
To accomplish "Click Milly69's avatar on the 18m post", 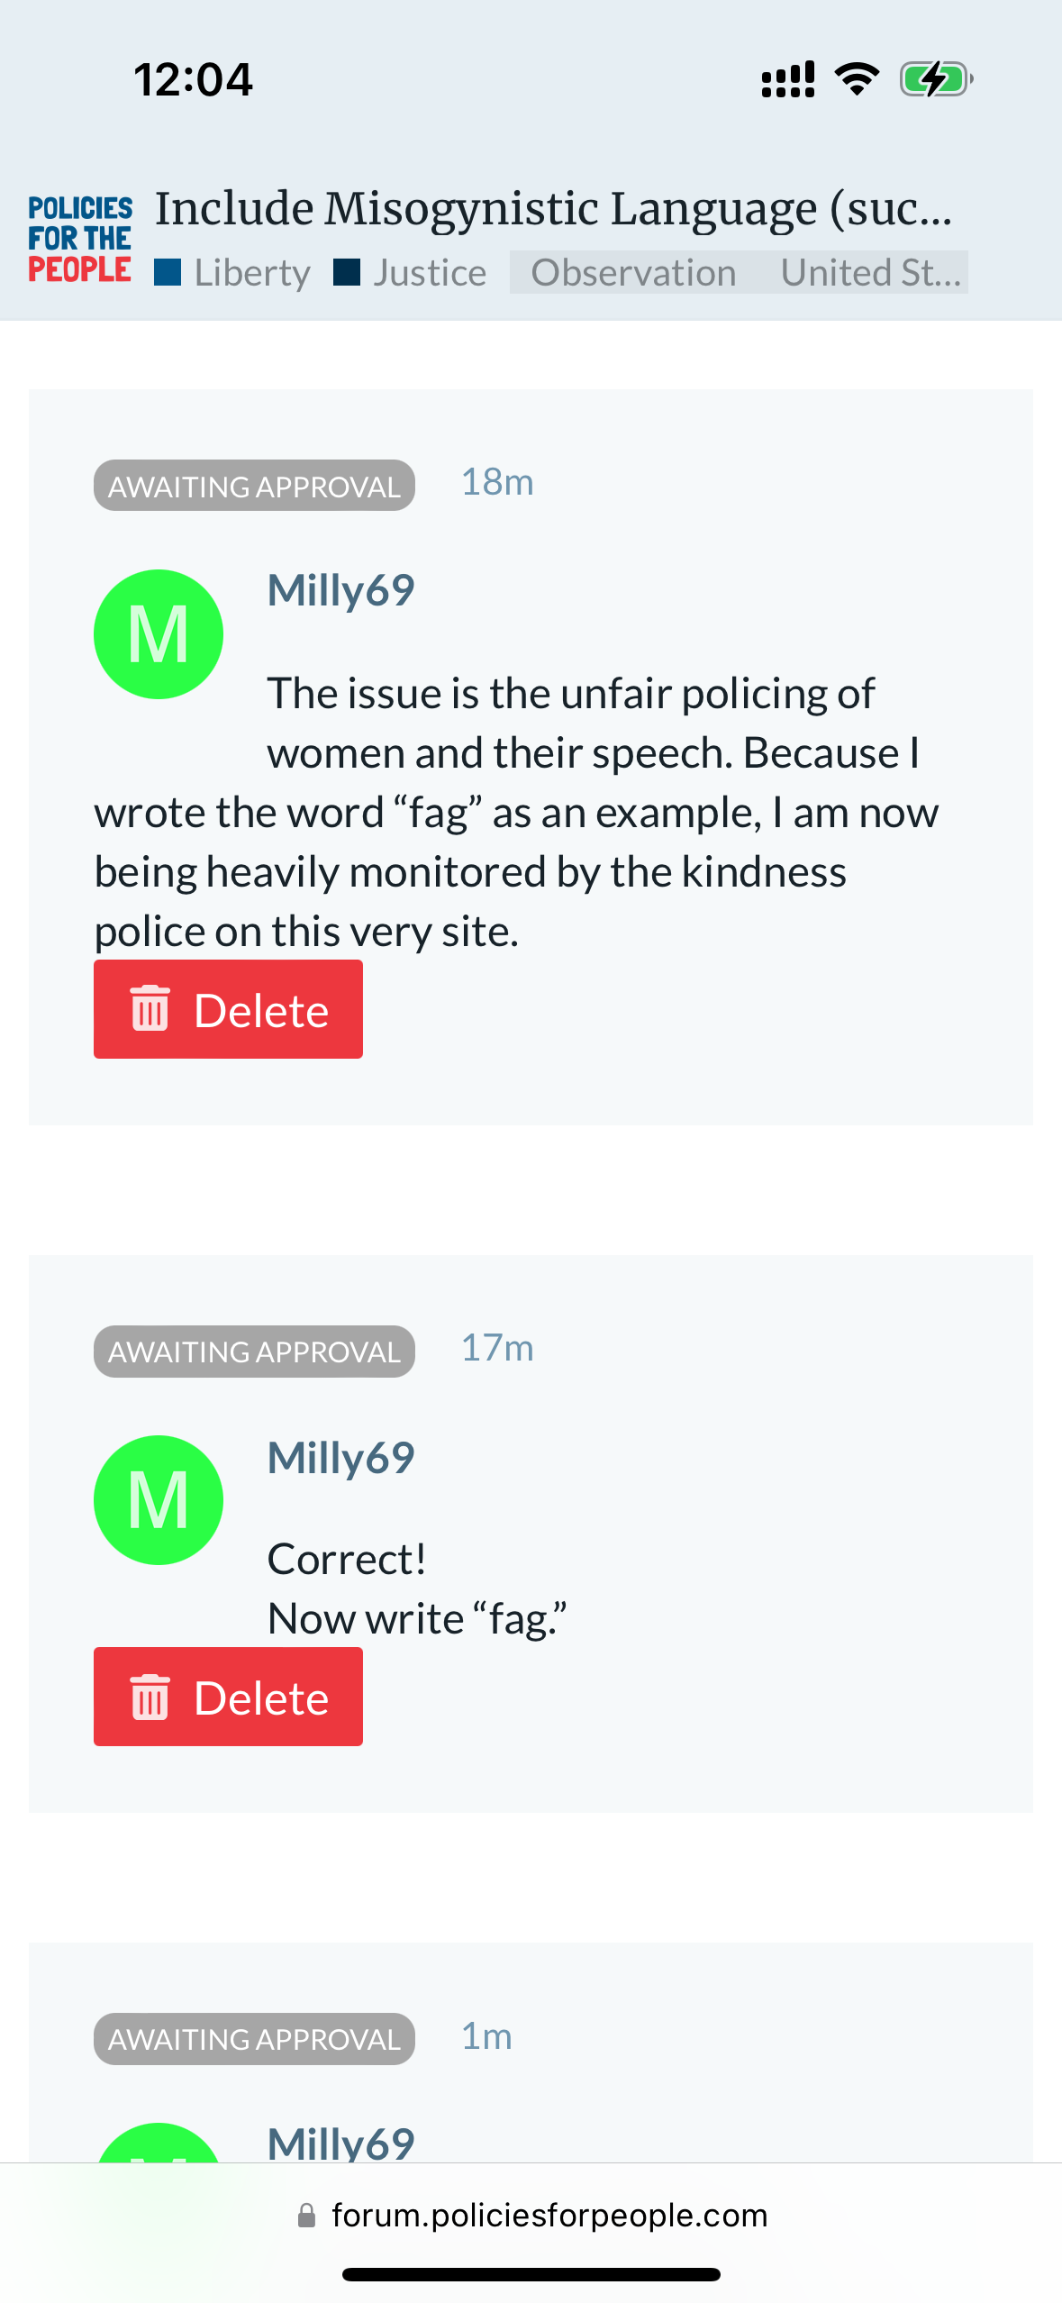I will point(159,634).
